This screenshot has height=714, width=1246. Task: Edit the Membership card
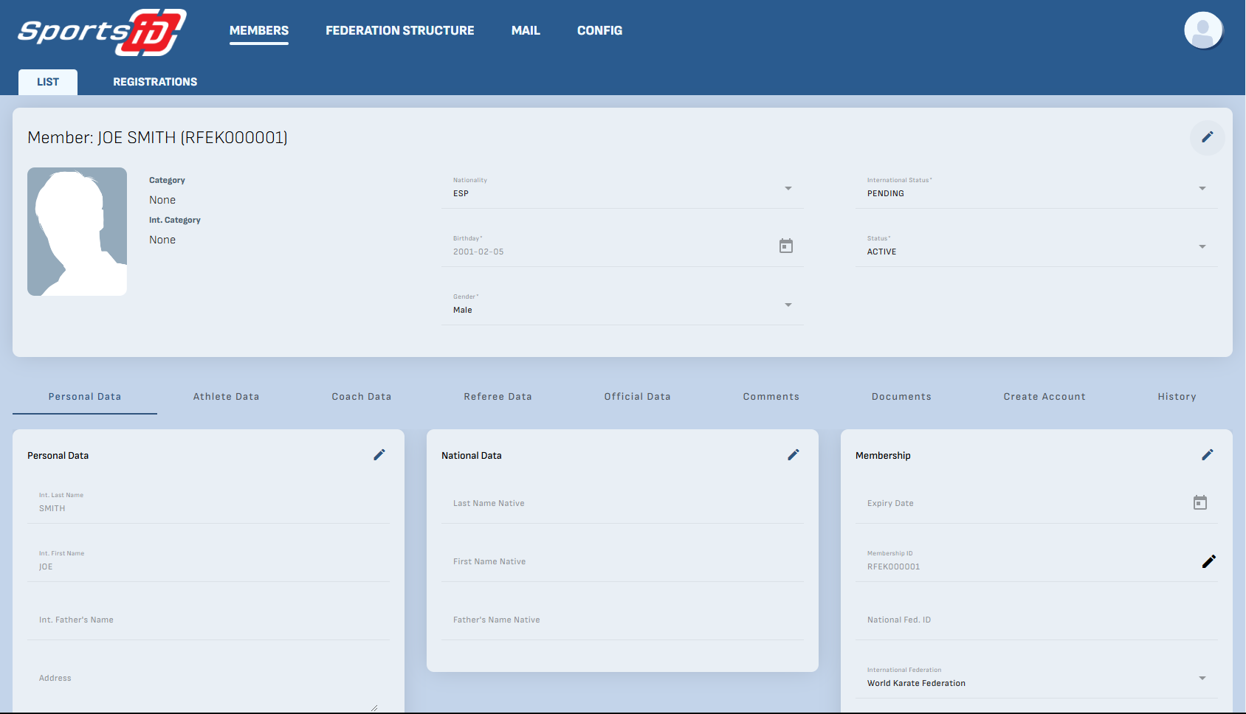[1207, 455]
